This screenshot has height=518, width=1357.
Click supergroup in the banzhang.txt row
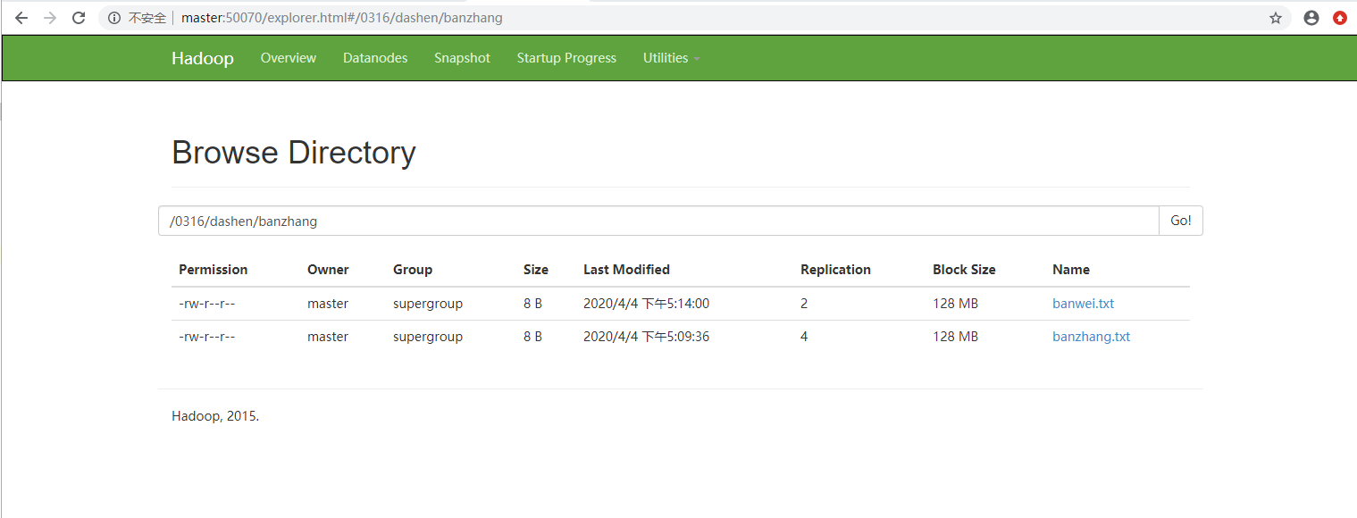click(428, 337)
